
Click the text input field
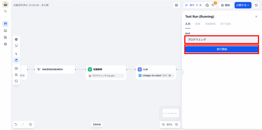point(221,40)
